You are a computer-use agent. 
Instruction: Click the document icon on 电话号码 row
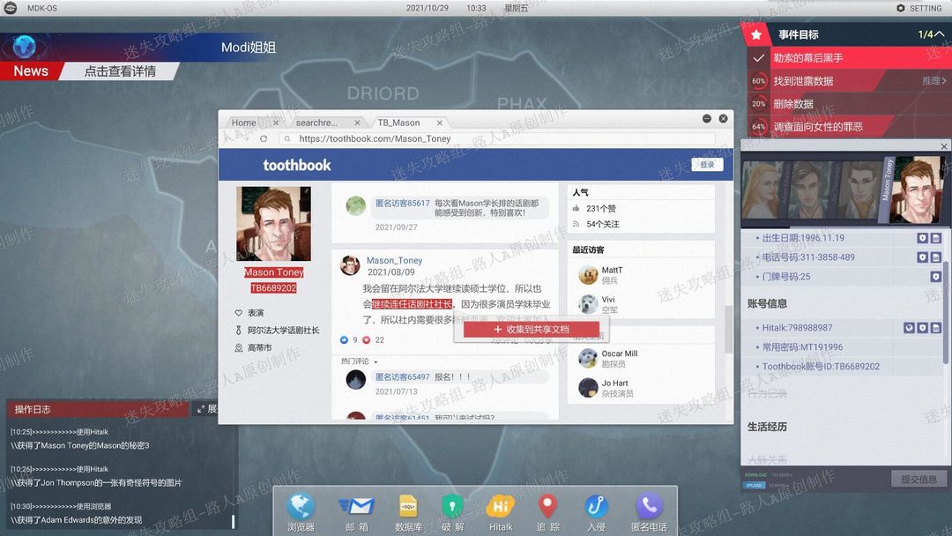pos(935,257)
